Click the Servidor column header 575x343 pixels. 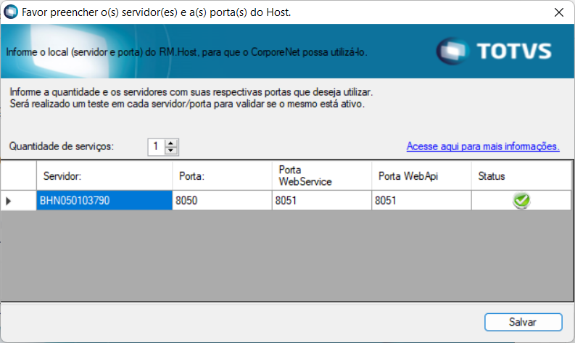[x=104, y=176]
